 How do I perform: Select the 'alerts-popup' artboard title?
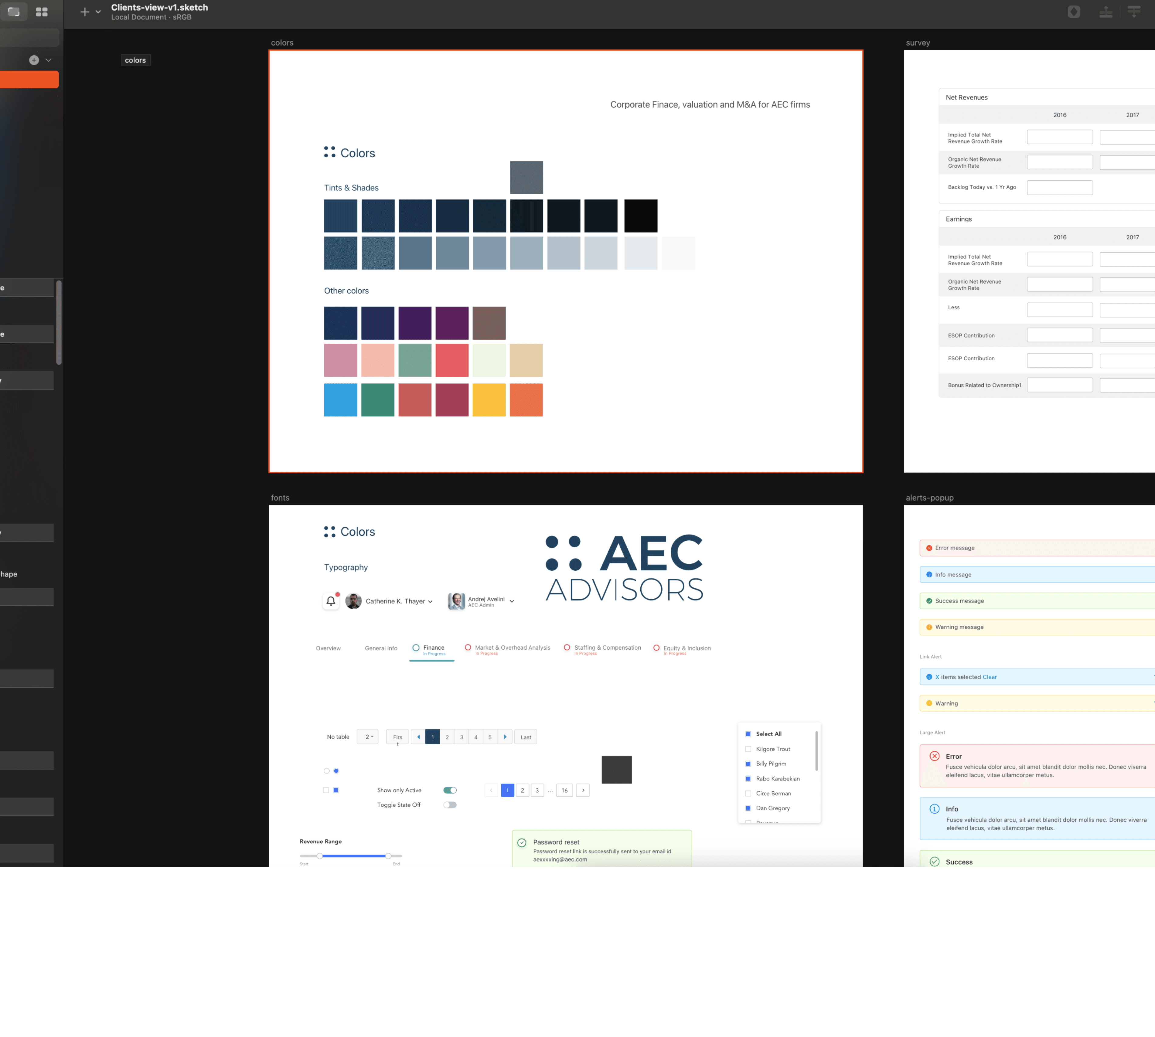click(929, 498)
